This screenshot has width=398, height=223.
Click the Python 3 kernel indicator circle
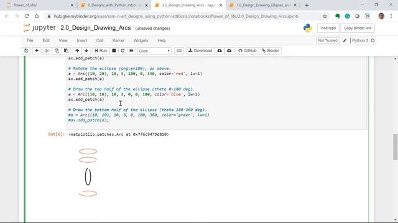373,40
